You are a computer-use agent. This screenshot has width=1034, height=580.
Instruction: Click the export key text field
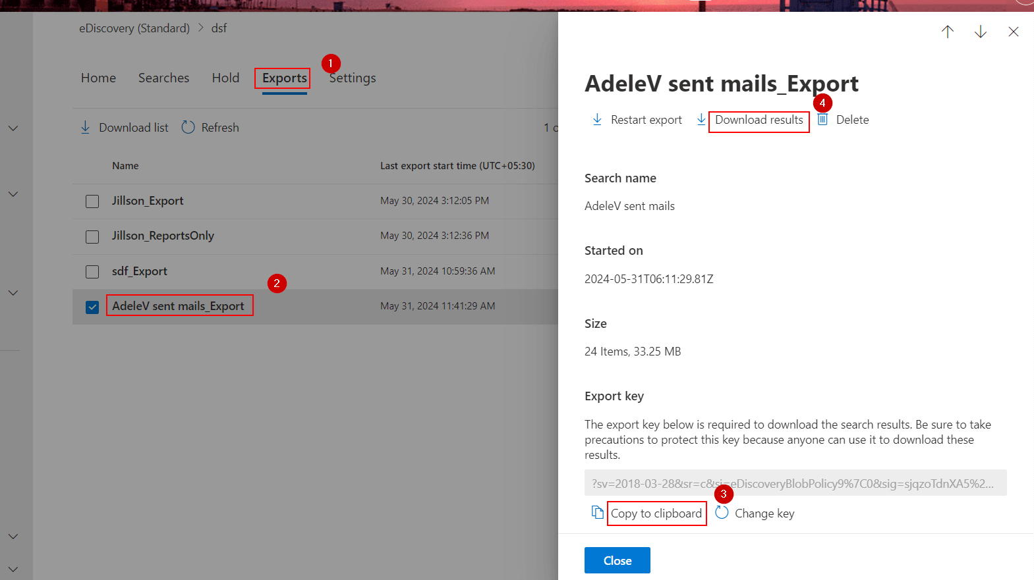pos(795,483)
